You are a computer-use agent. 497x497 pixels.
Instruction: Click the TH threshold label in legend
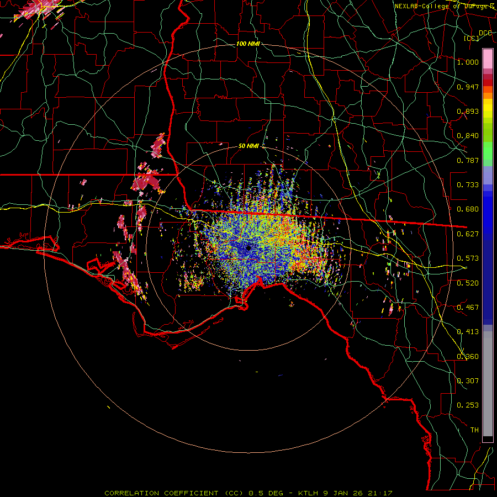(474, 430)
